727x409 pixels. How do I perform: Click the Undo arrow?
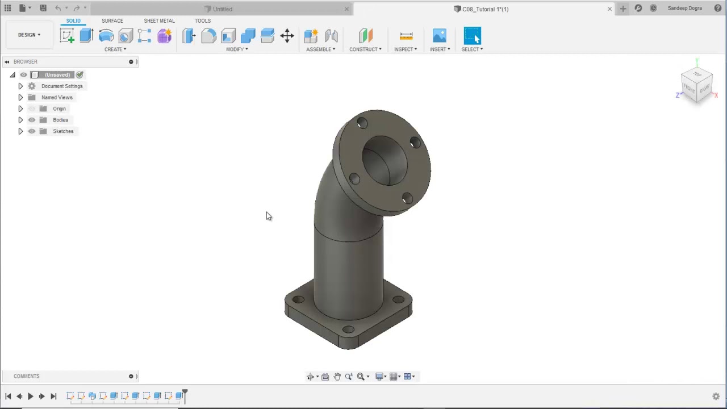[58, 9]
